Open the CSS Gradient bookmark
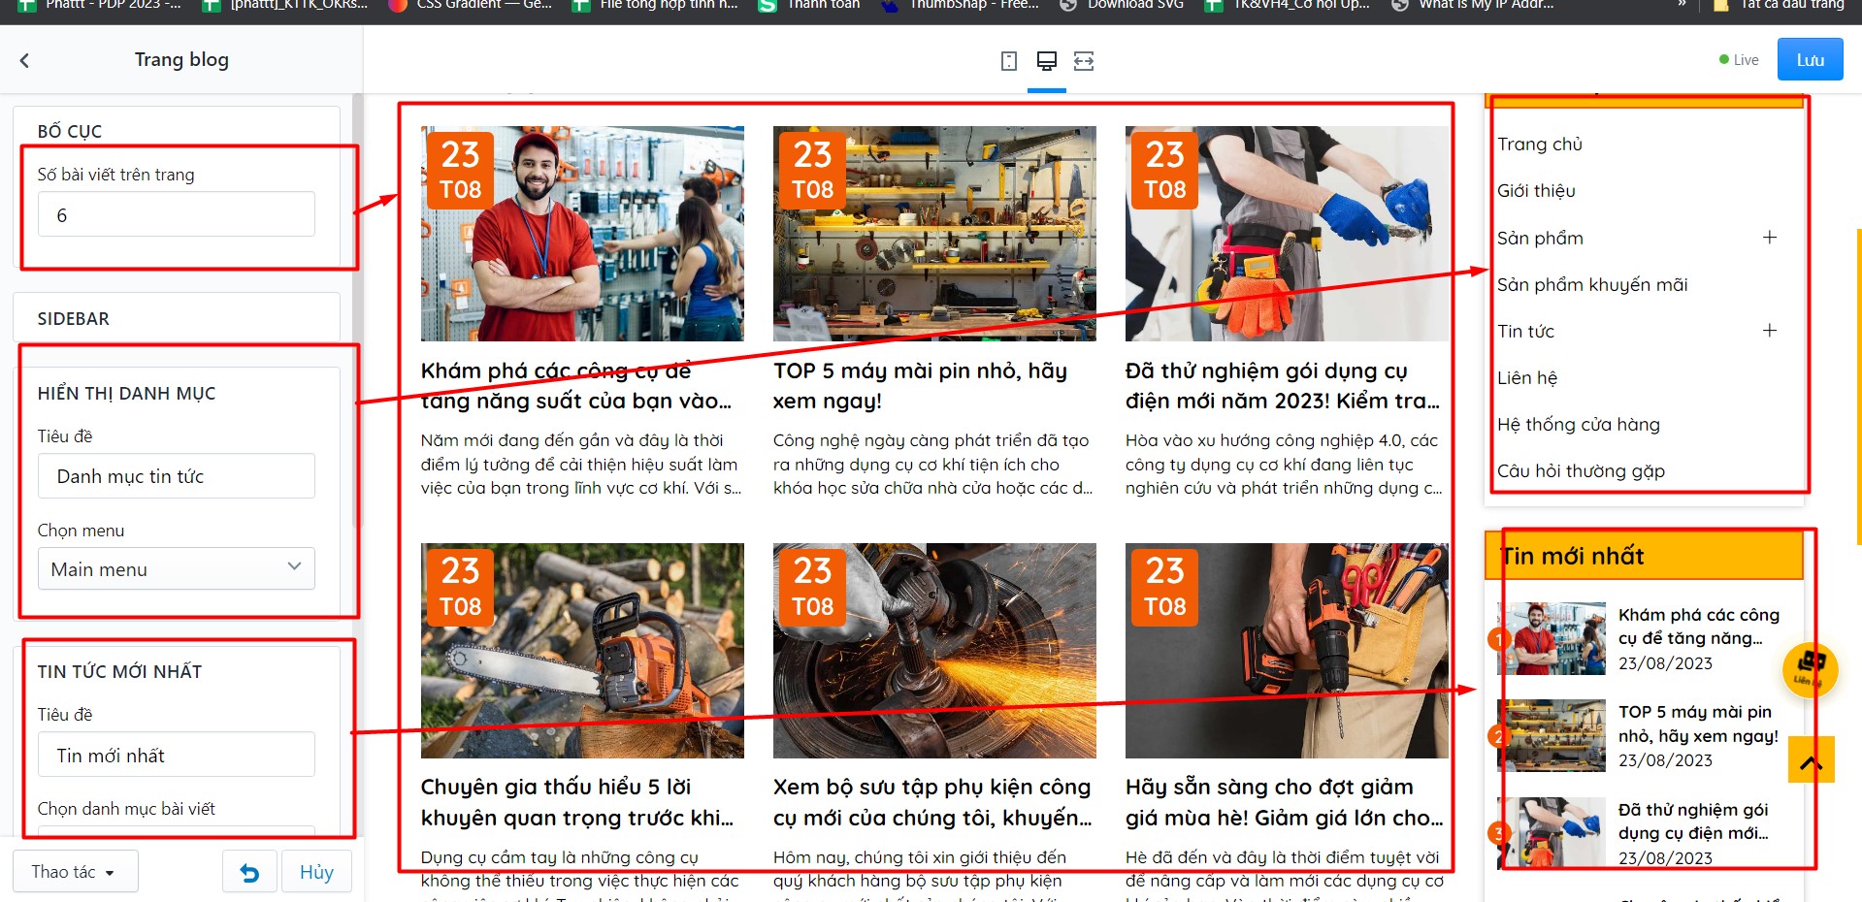This screenshot has width=1862, height=902. tap(471, 5)
